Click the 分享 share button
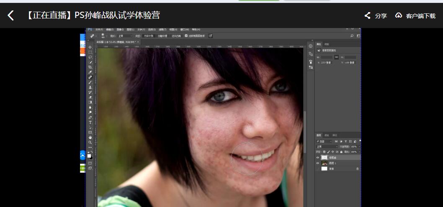The height and width of the screenshot is (207, 443). point(376,16)
